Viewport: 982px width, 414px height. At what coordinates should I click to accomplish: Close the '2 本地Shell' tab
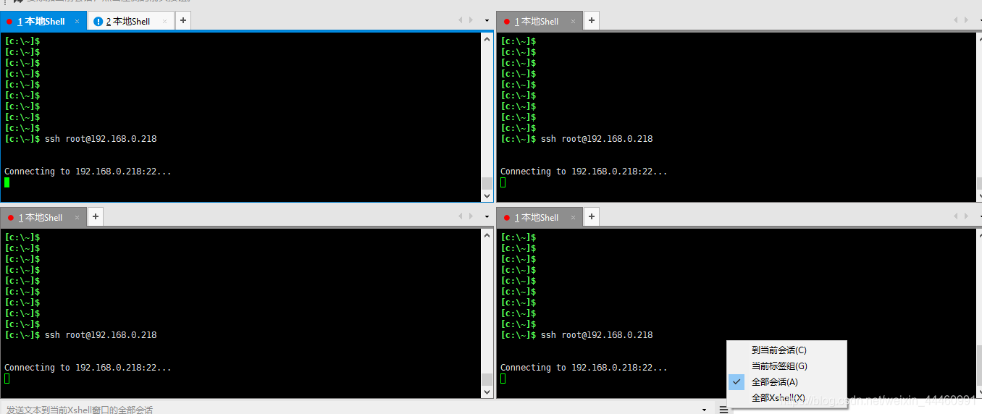pos(164,22)
